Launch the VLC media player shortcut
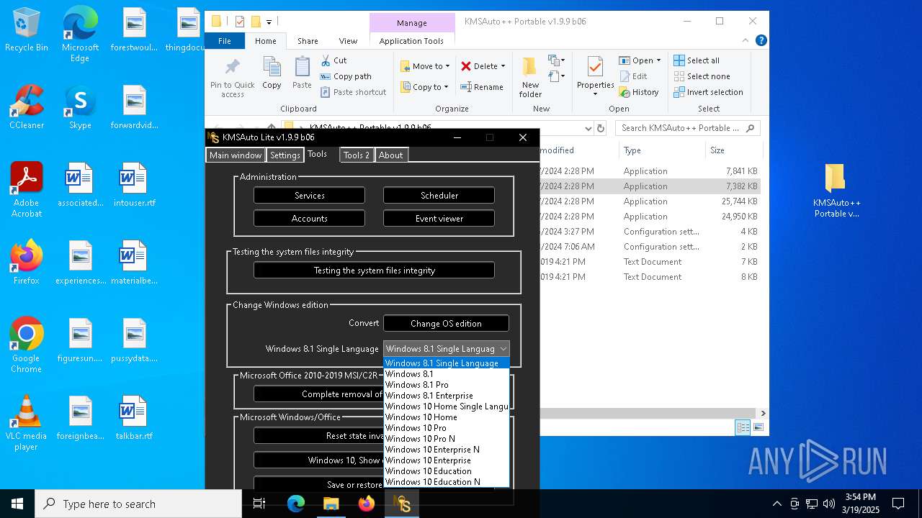Image resolution: width=922 pixels, height=518 pixels. pos(27,423)
